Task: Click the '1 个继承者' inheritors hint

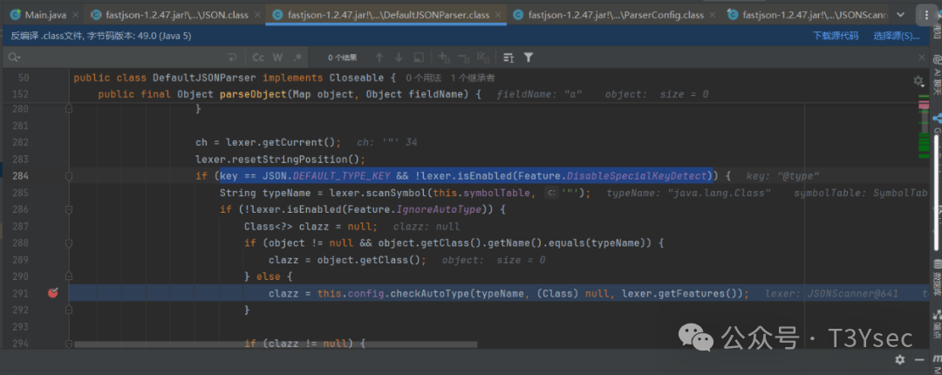Action: pyautogui.click(x=473, y=78)
